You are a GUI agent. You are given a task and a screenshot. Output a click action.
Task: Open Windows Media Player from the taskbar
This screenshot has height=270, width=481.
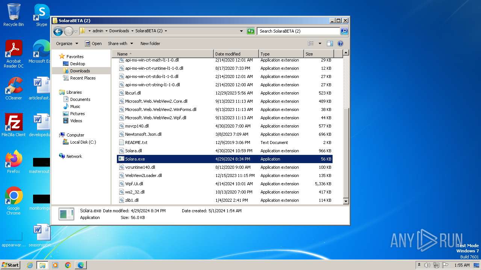(x=55, y=265)
